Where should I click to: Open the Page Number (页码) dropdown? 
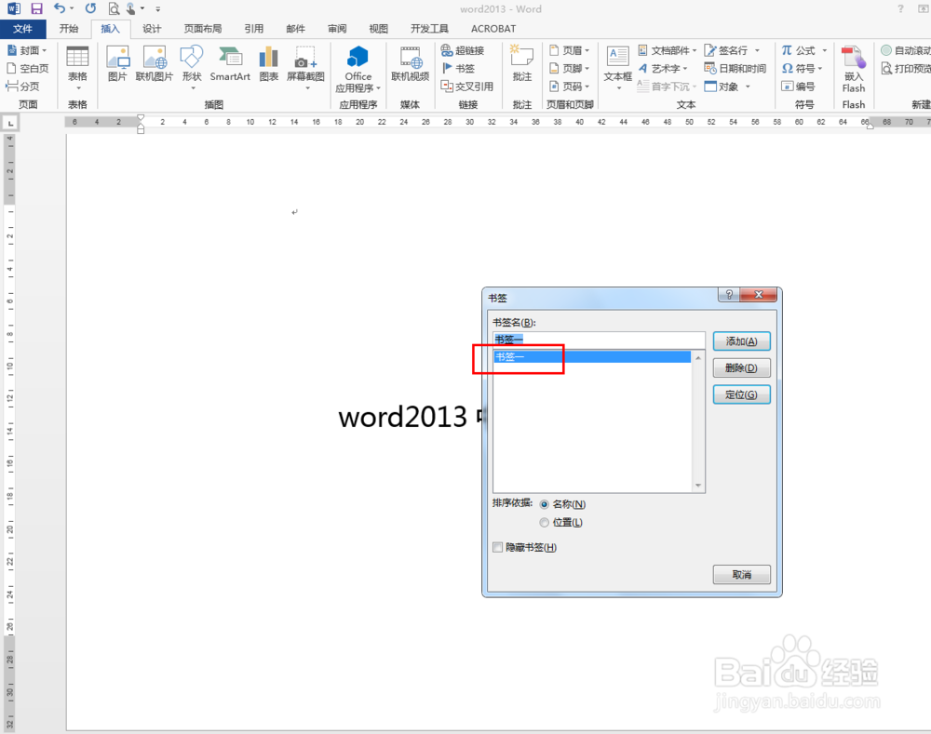pyautogui.click(x=570, y=86)
